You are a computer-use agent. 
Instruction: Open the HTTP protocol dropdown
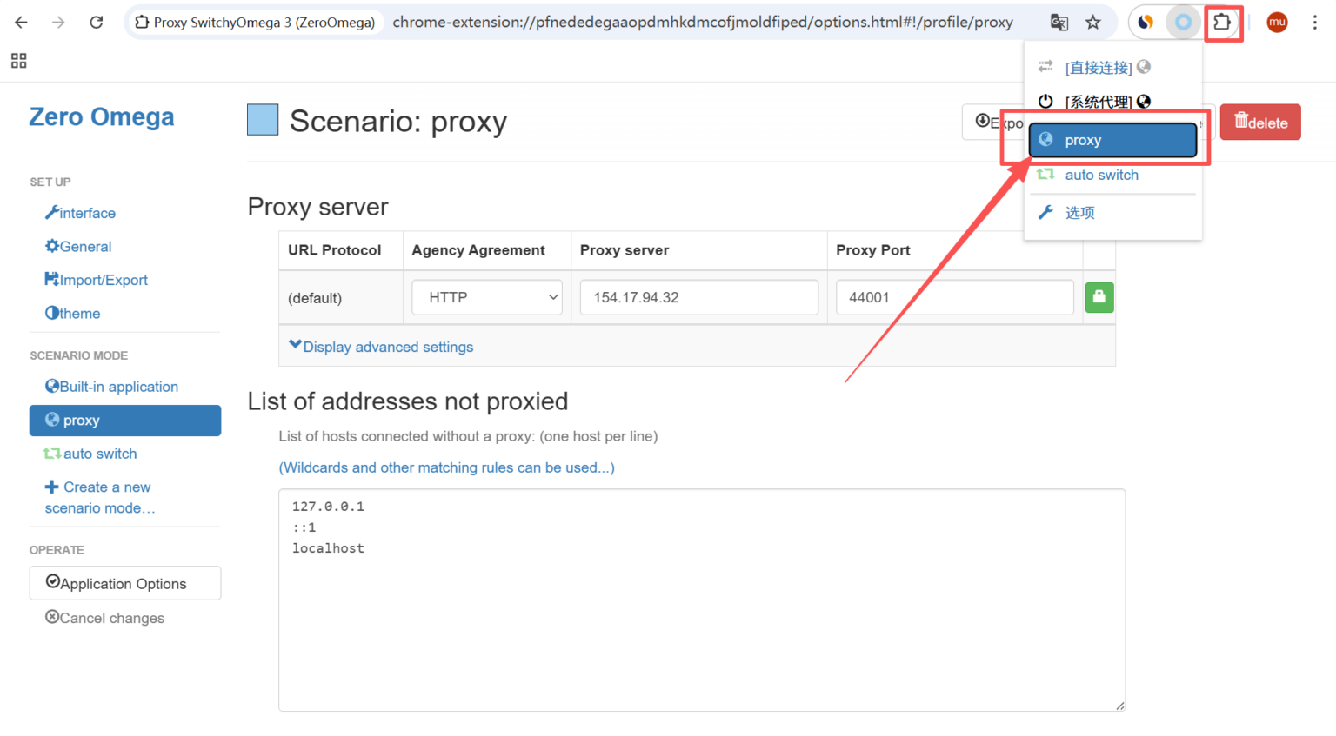click(x=487, y=297)
